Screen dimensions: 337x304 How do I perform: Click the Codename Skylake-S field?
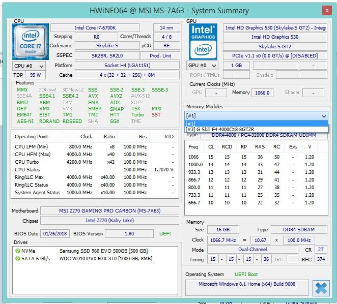[107, 46]
